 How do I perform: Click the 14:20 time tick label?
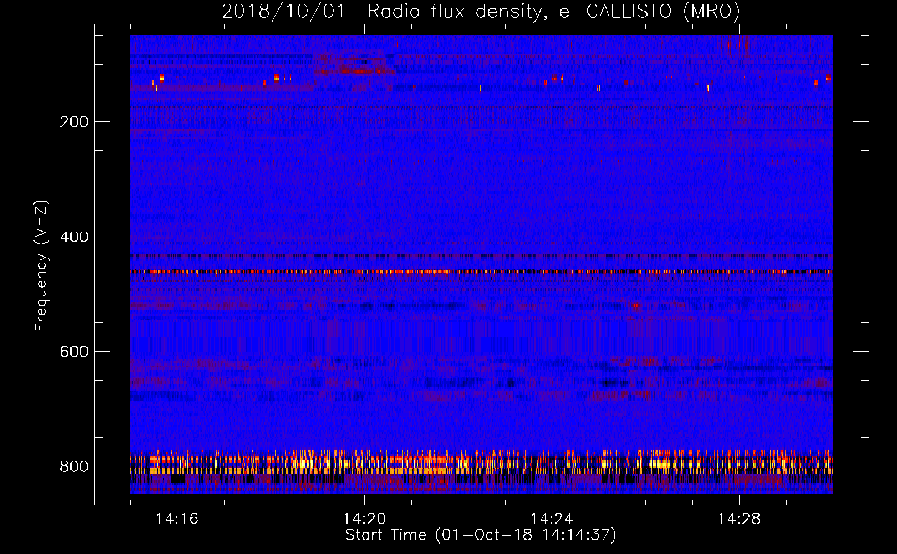coord(364,519)
